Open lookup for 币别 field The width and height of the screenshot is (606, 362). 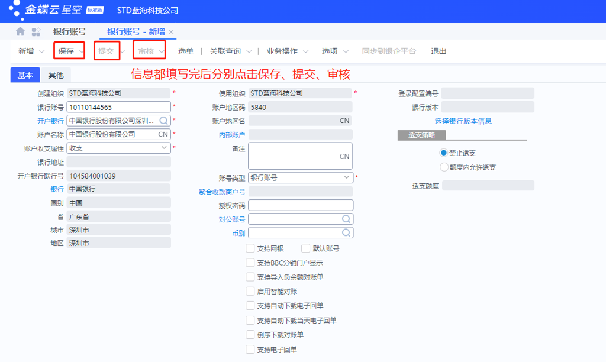coord(346,232)
